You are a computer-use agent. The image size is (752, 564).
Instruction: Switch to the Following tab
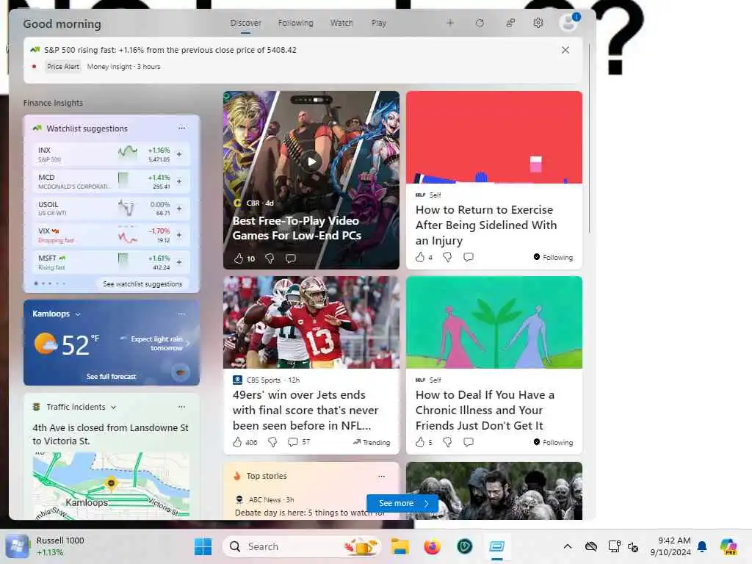click(295, 23)
